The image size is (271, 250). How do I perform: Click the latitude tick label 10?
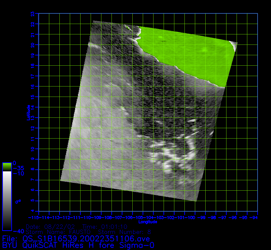pos(33,149)
